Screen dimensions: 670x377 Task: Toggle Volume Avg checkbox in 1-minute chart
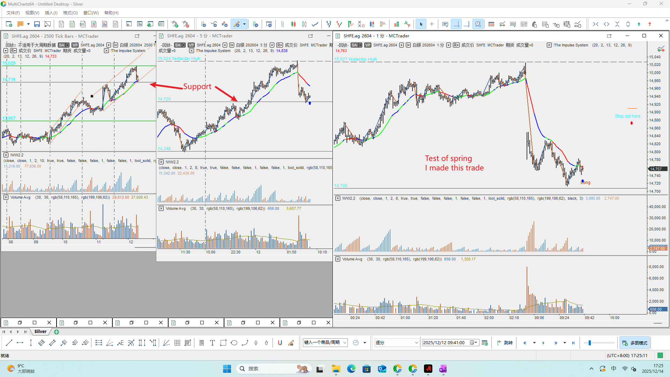point(338,259)
